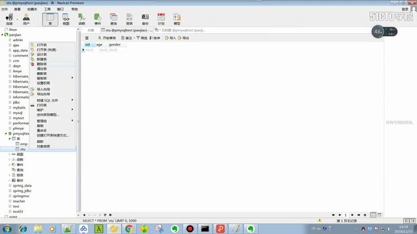The width and height of the screenshot is (417, 234).
Task: Click the hamburger menu icon in table toolbar
Action: (87, 38)
